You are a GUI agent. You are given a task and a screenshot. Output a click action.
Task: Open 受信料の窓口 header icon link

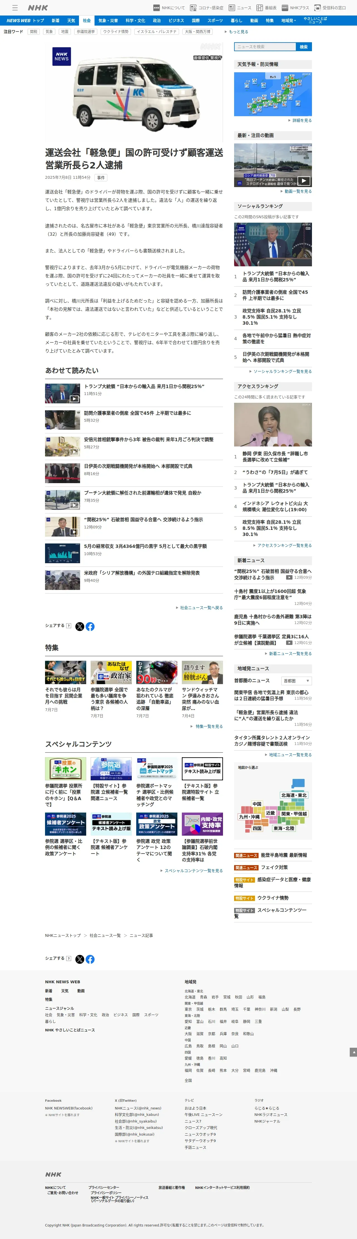pos(330,8)
